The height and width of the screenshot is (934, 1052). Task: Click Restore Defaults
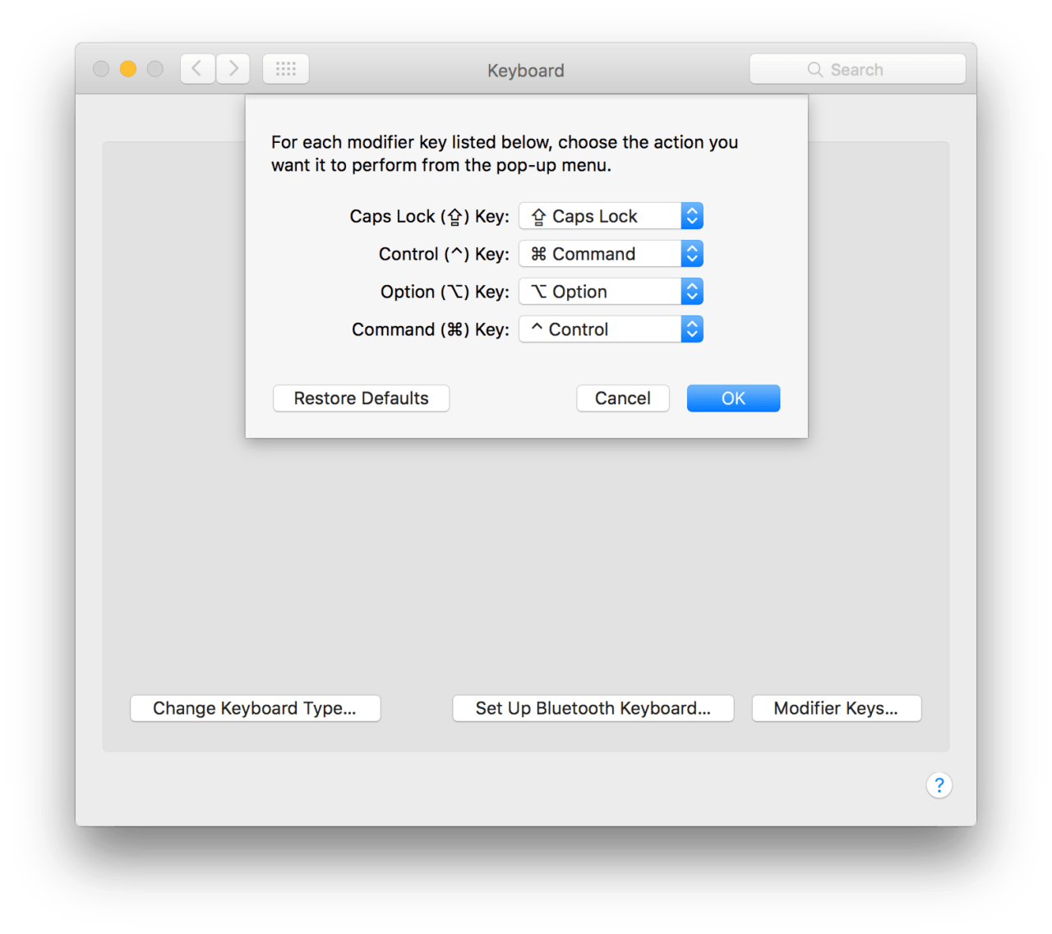tap(361, 398)
